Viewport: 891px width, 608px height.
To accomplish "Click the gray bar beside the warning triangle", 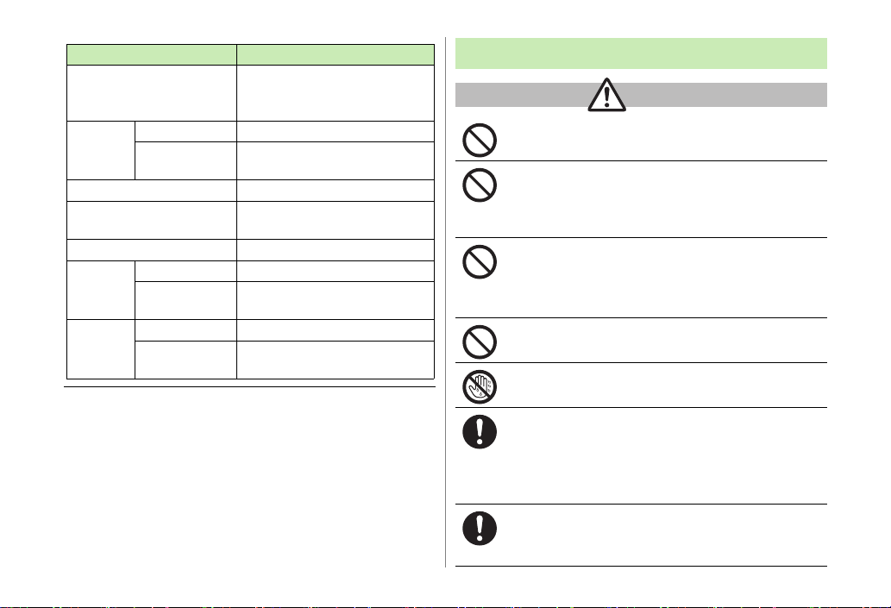I will pyautogui.click(x=641, y=95).
